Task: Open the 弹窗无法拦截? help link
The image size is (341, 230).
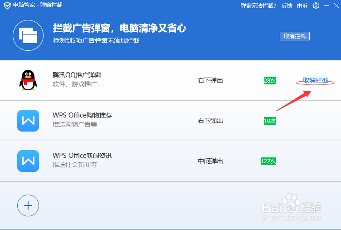Action: coord(258,5)
